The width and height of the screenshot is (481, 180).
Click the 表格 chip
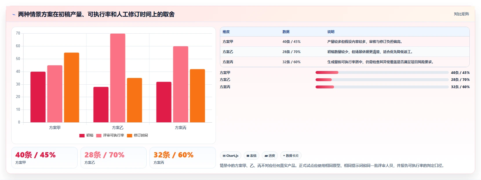pyautogui.click(x=252, y=156)
